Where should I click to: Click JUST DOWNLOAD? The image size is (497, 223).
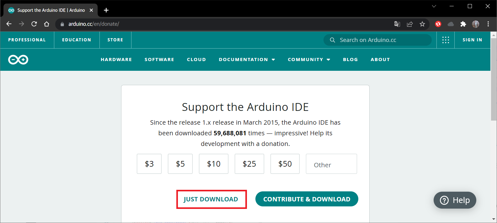point(211,199)
